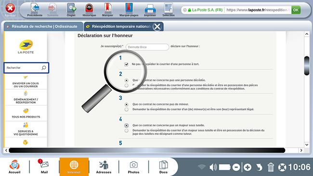
Task: Select radio réexpédition du courrier d'un mineur
Action: point(126,109)
